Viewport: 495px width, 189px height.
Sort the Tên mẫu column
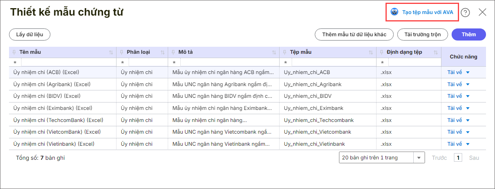pos(111,52)
